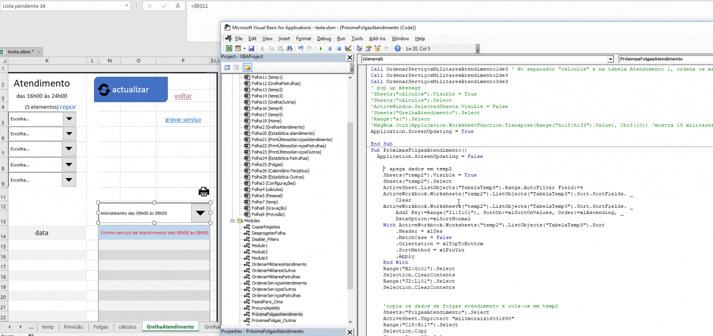Viewport: 713px width, 336px height.
Task: Expand first 'Escolha...' combo box arrow
Action: 69,119
